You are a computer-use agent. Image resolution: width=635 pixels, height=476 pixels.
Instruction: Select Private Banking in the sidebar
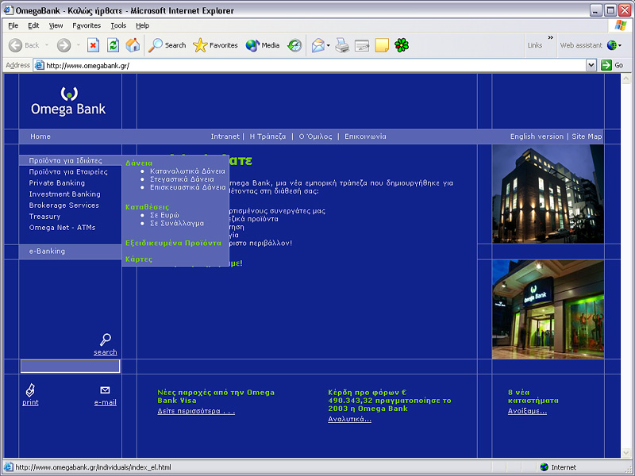coord(57,183)
